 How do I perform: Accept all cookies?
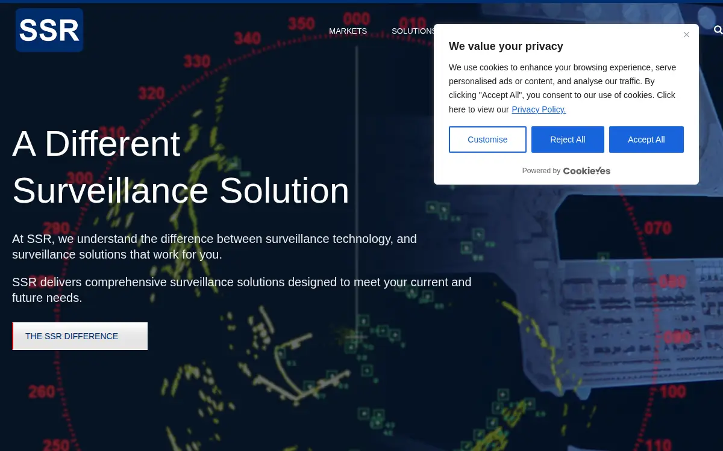[x=646, y=140]
